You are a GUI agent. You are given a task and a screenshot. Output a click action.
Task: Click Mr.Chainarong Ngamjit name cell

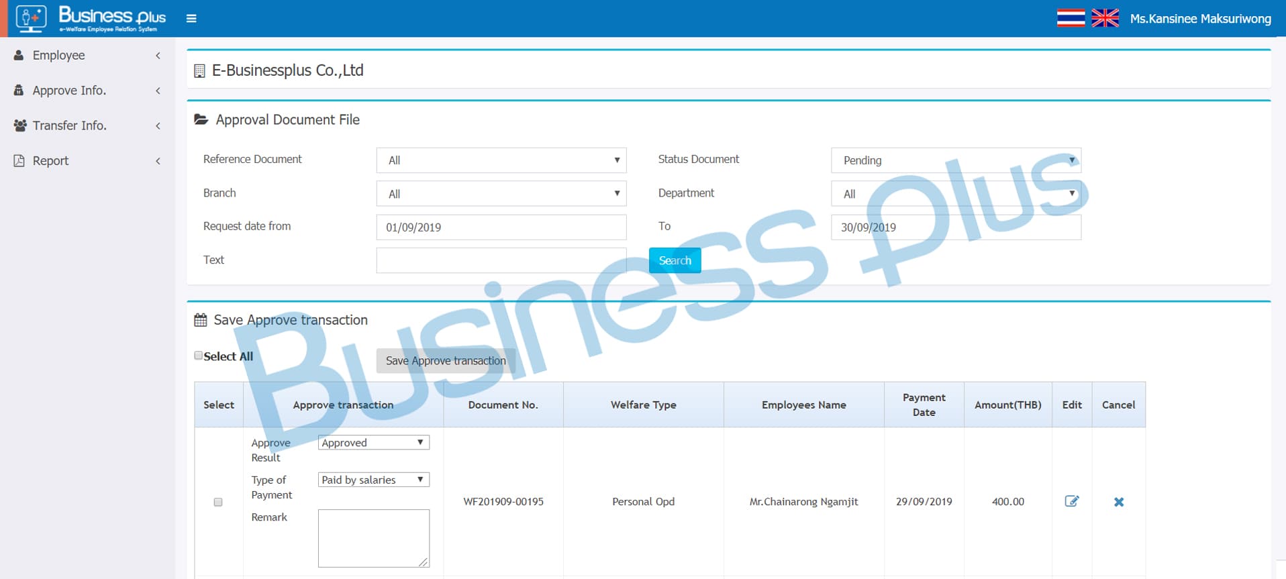click(x=803, y=502)
